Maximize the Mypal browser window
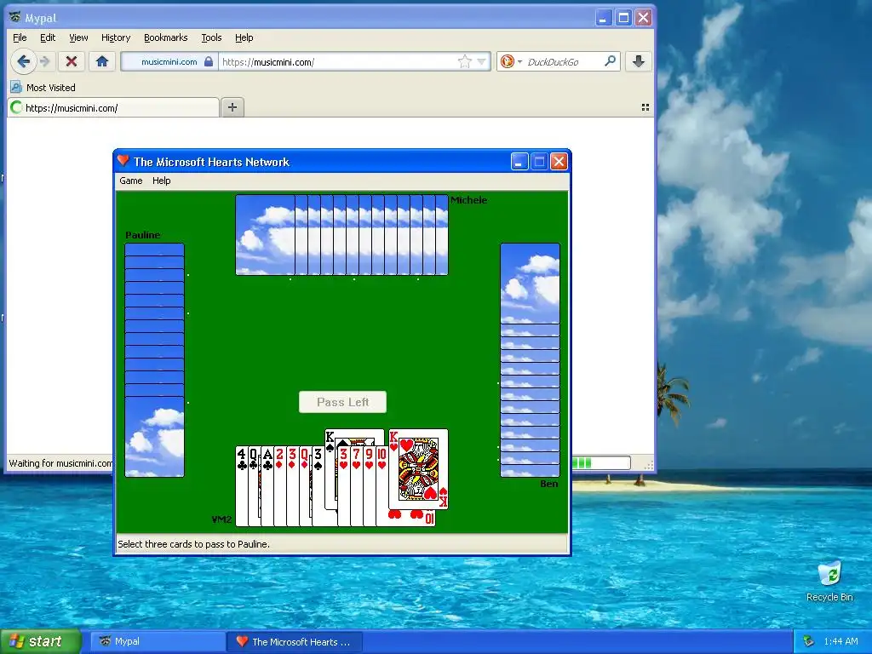The height and width of the screenshot is (654, 872). click(623, 18)
